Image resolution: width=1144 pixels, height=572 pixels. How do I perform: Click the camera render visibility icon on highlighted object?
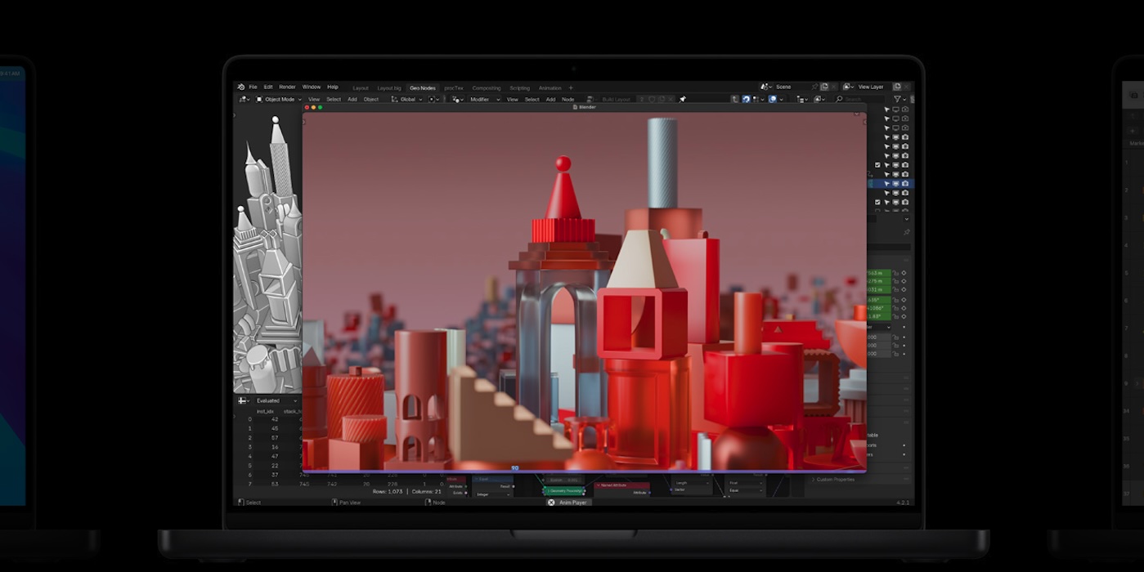pos(904,183)
